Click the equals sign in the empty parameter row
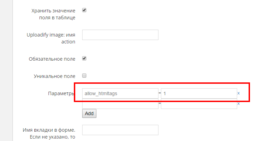Screen dimensions: 276x141 [159, 103]
